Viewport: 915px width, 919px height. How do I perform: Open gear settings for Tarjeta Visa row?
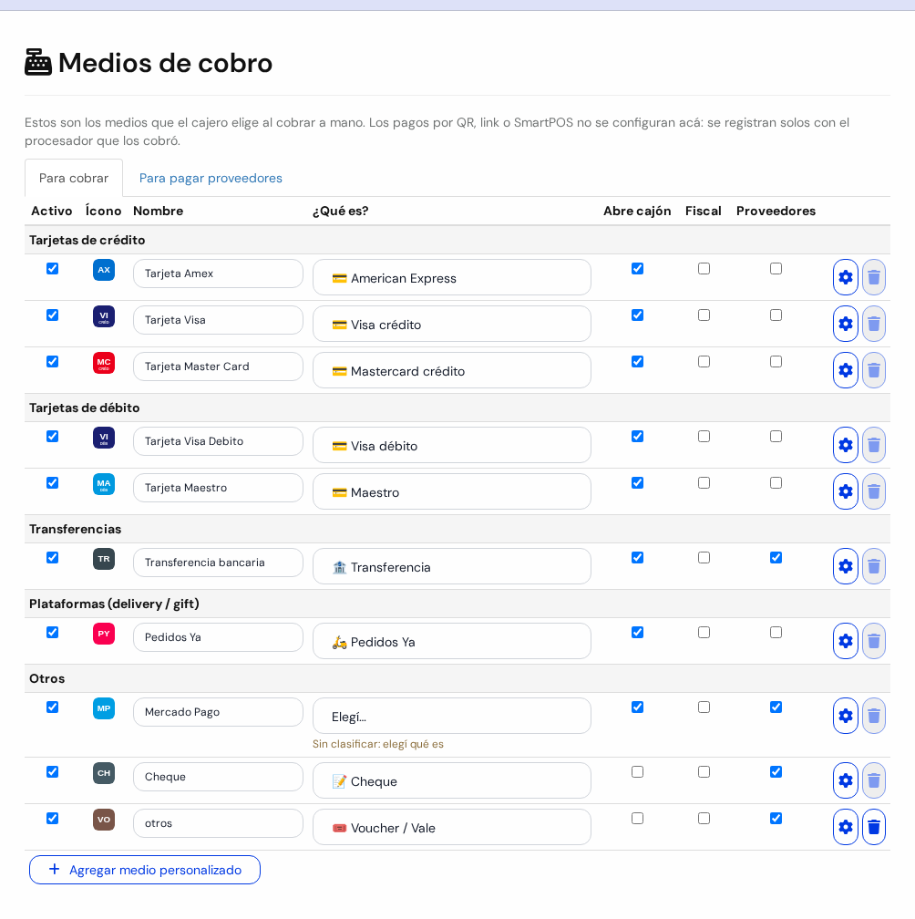[846, 324]
